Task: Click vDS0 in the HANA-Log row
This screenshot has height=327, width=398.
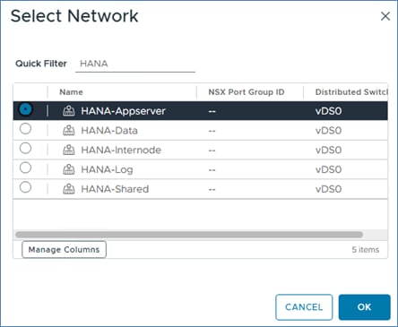Action: click(328, 169)
